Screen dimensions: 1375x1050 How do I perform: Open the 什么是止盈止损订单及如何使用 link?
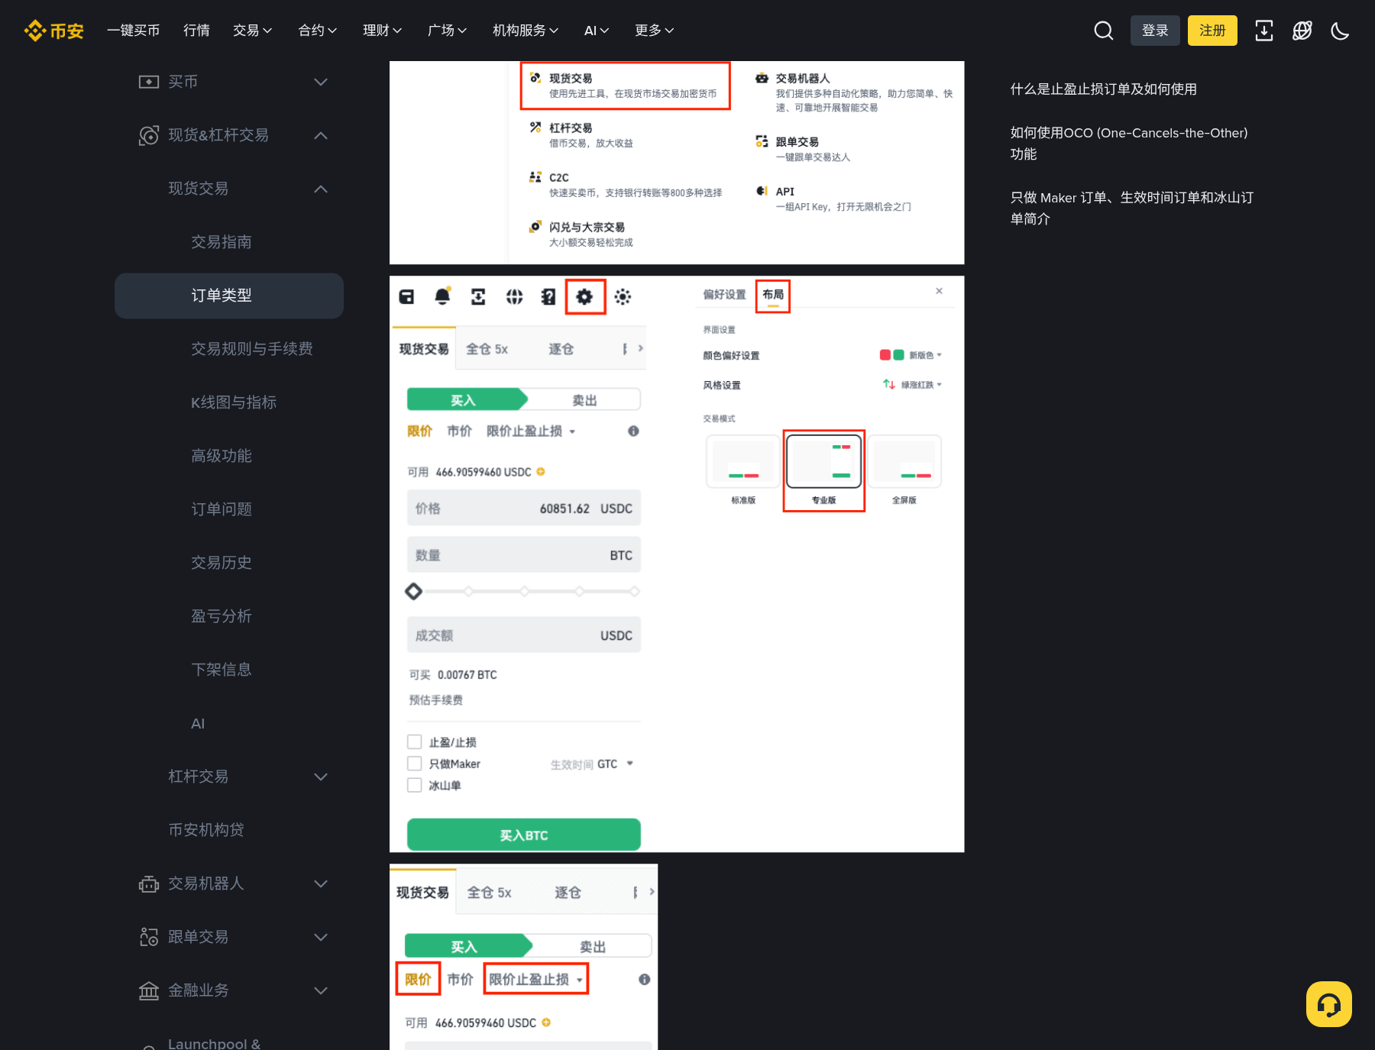click(x=1104, y=89)
